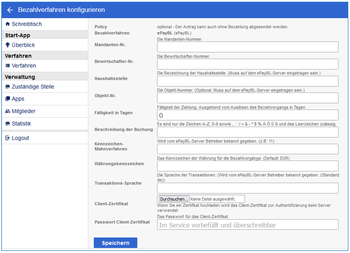Click the Schreibtisch home icon
The width and height of the screenshot is (350, 253).
tap(7, 24)
